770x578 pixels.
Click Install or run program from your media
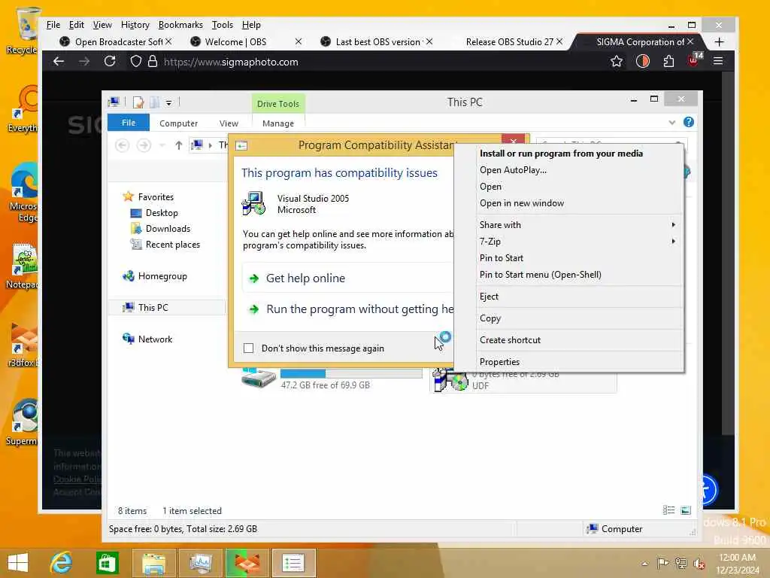579,154
